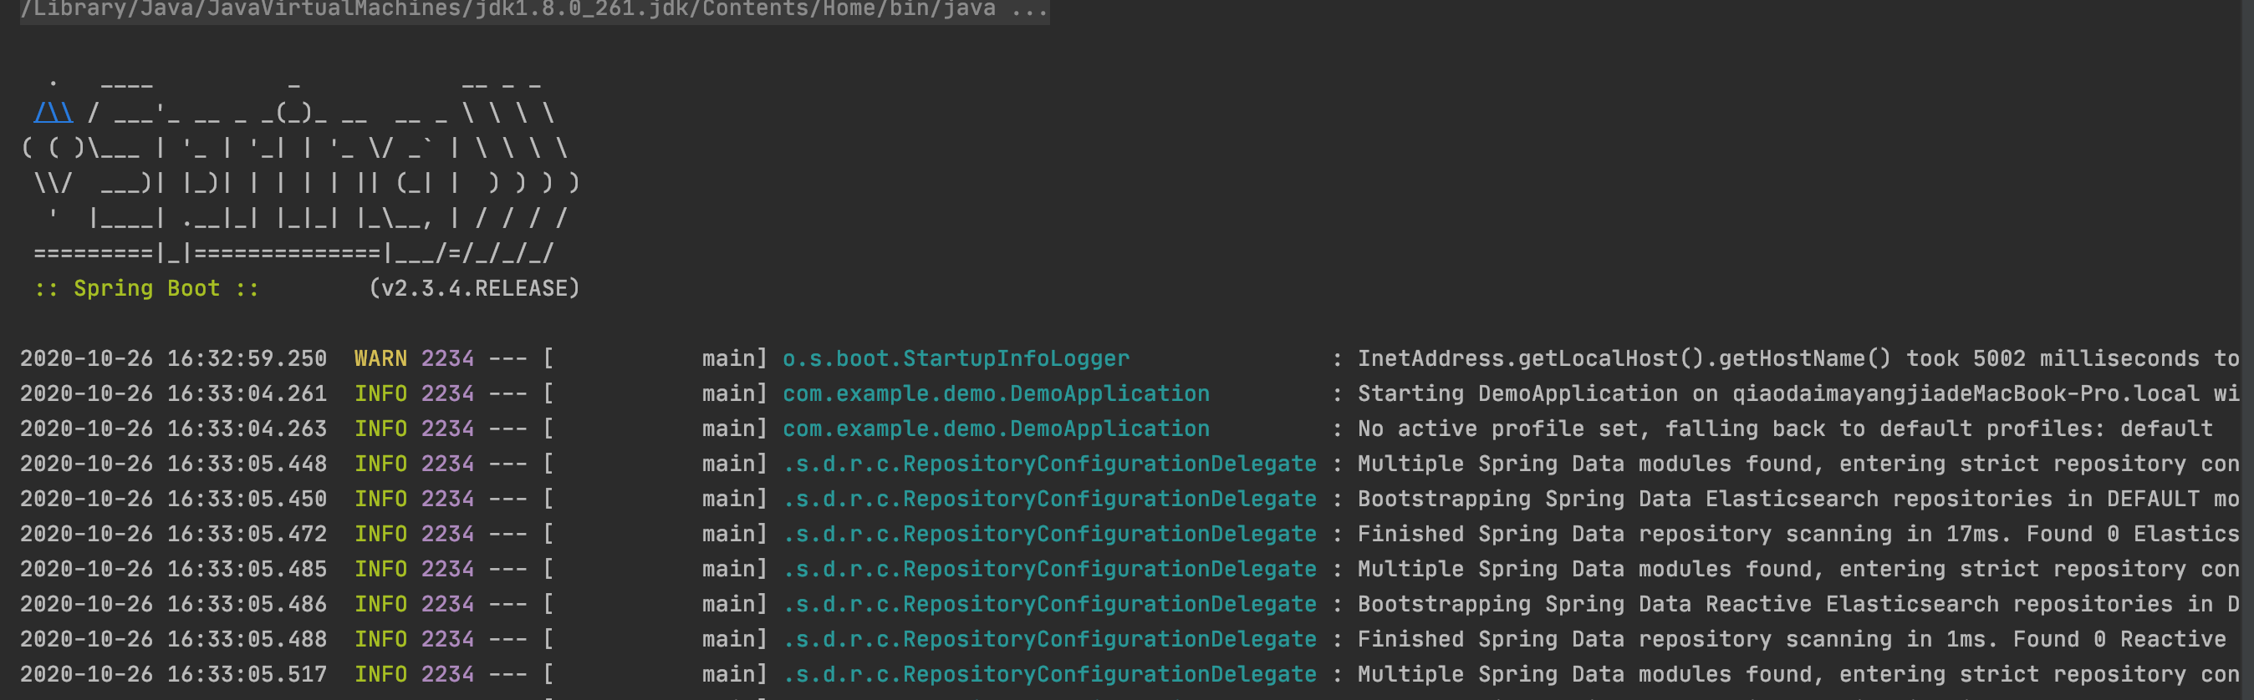The width and height of the screenshot is (2254, 700).
Task: Click the ':: Spring Boot ::' label
Action: coord(147,288)
